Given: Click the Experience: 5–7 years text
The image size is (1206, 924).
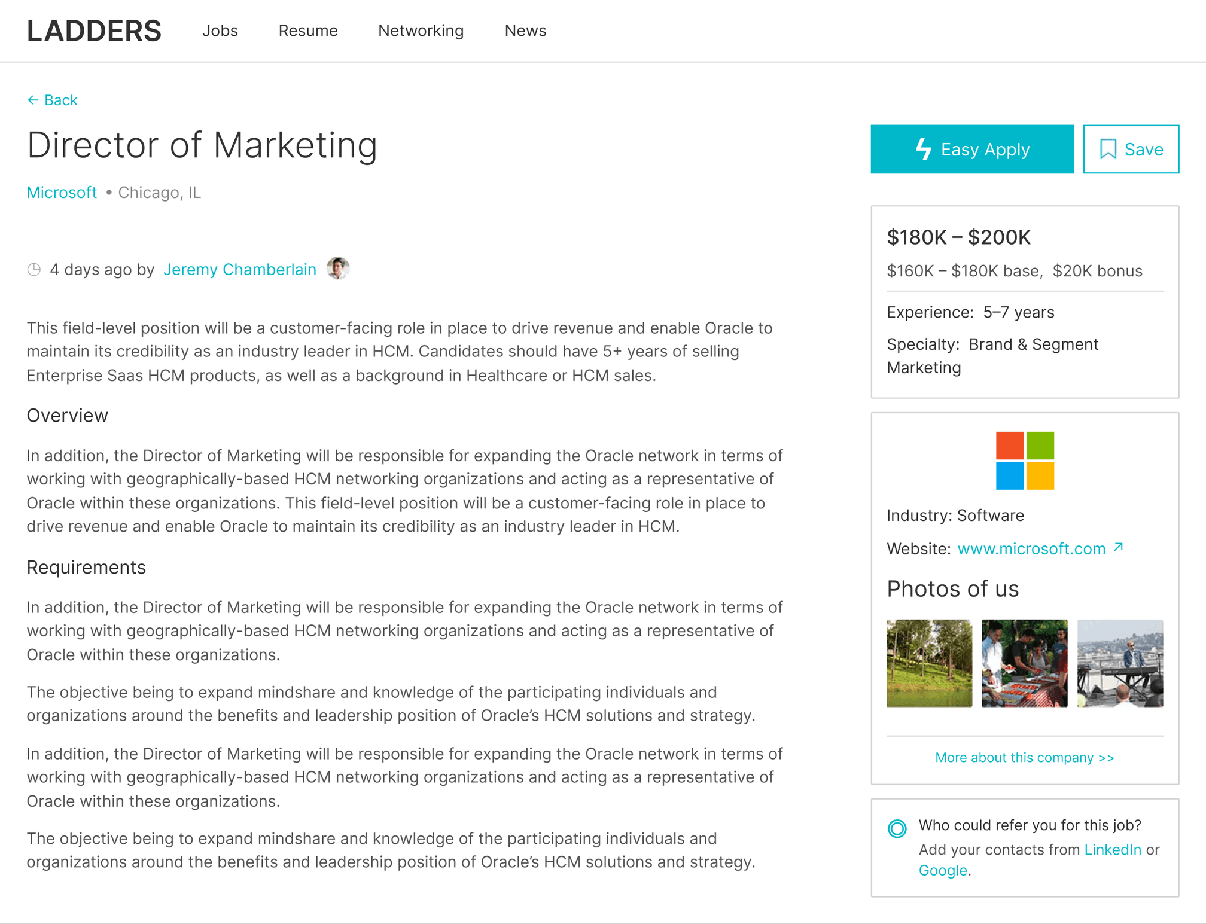Looking at the screenshot, I should coord(970,312).
